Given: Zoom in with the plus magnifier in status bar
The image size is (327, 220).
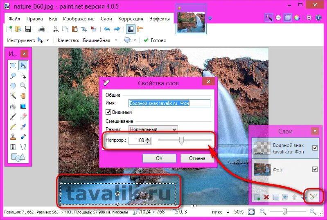Looking at the screenshot, I should click(313, 212).
